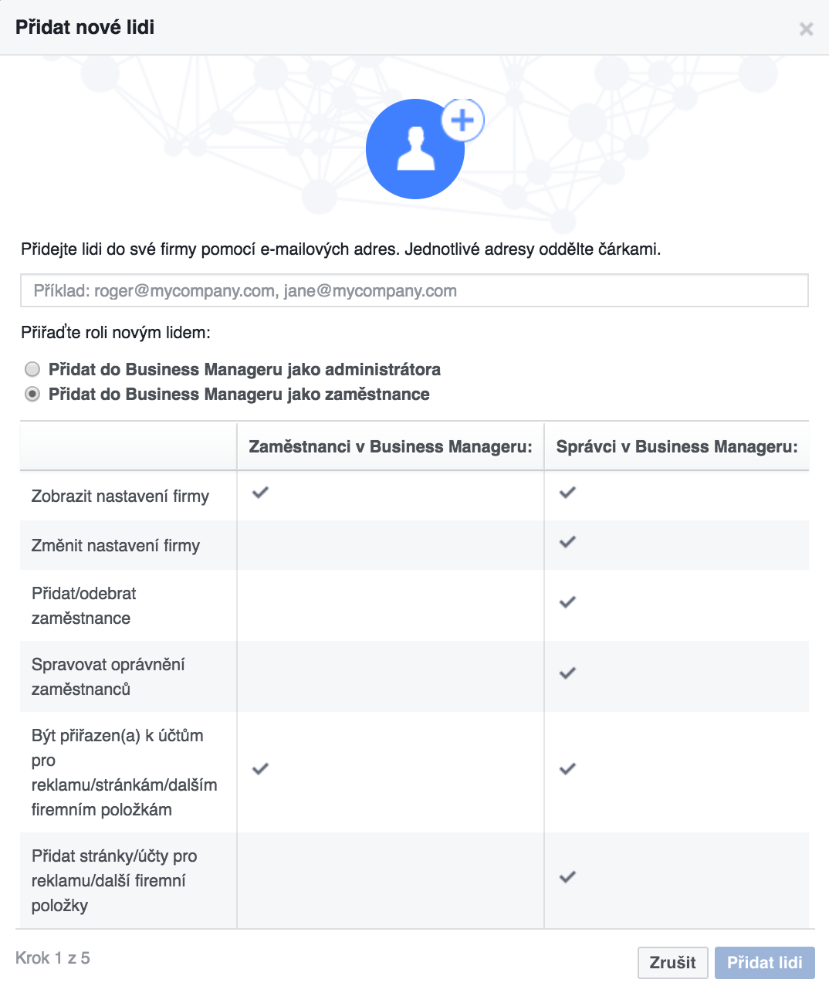Click employee checkmark for Být přiřazen(a) k účtům

coord(261,768)
